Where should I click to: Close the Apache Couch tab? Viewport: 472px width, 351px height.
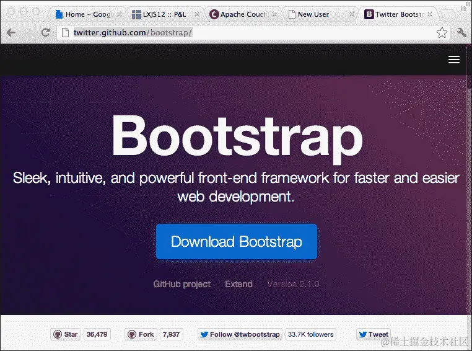coord(274,14)
